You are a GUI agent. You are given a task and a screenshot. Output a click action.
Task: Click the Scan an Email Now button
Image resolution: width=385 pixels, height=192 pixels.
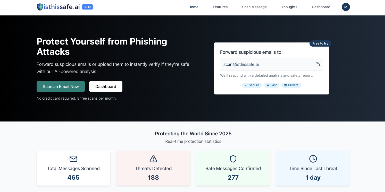(61, 86)
